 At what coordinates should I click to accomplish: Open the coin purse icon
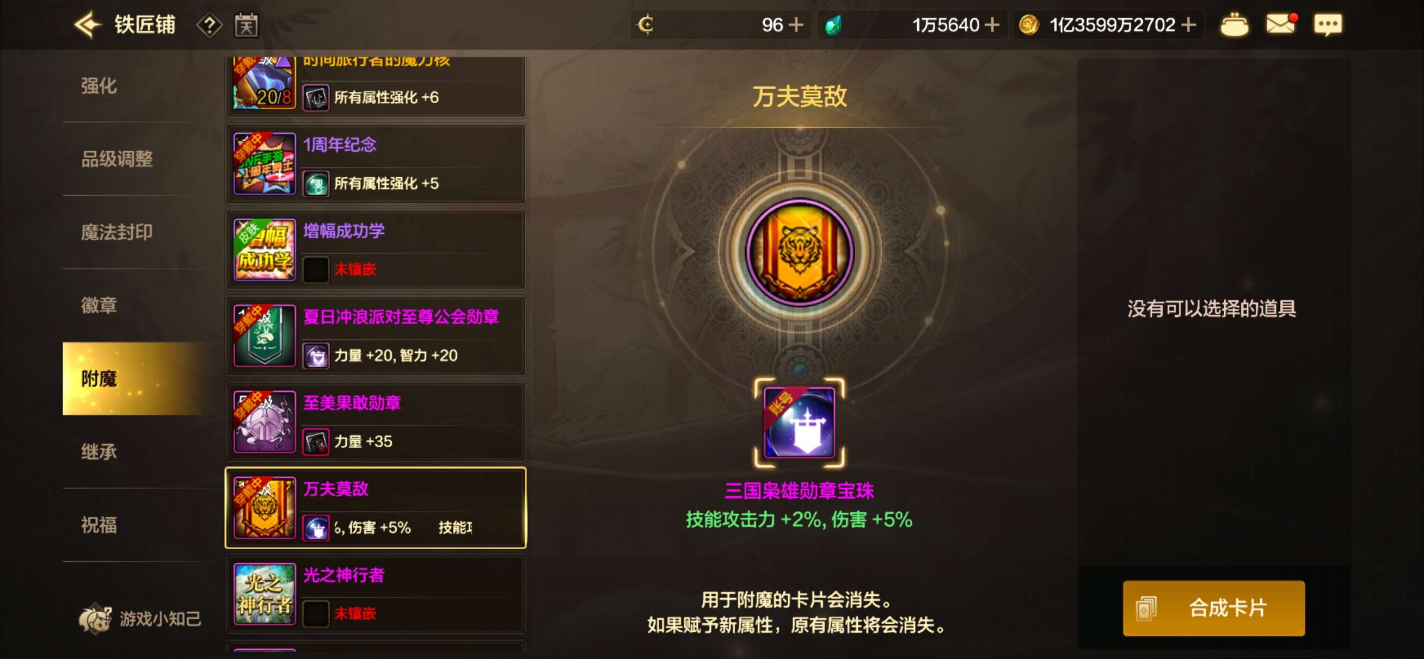pyautogui.click(x=1234, y=26)
